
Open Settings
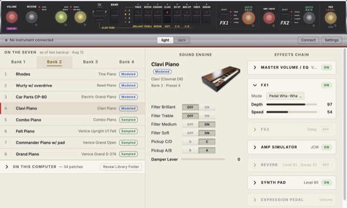tap(331, 40)
